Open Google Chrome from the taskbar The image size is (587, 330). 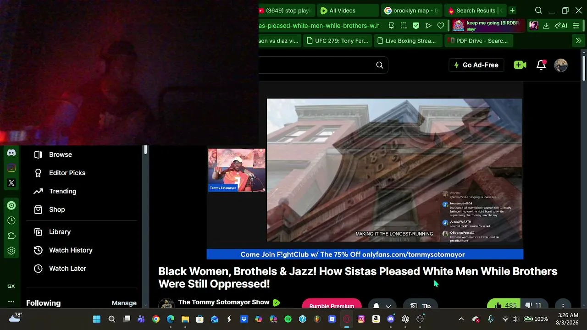coord(156,319)
